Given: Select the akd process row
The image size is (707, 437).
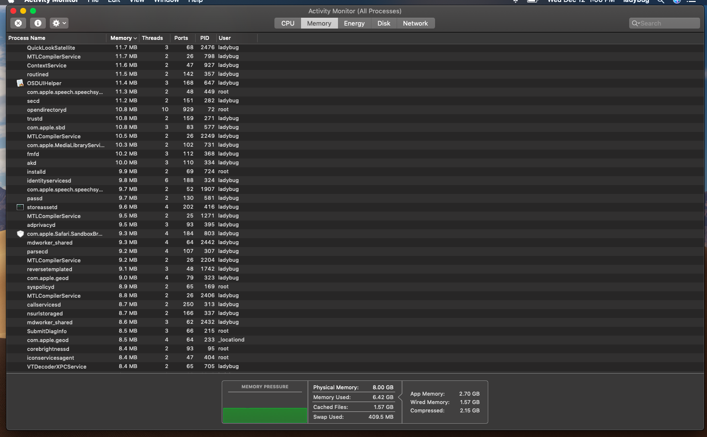Looking at the screenshot, I should click(x=355, y=163).
